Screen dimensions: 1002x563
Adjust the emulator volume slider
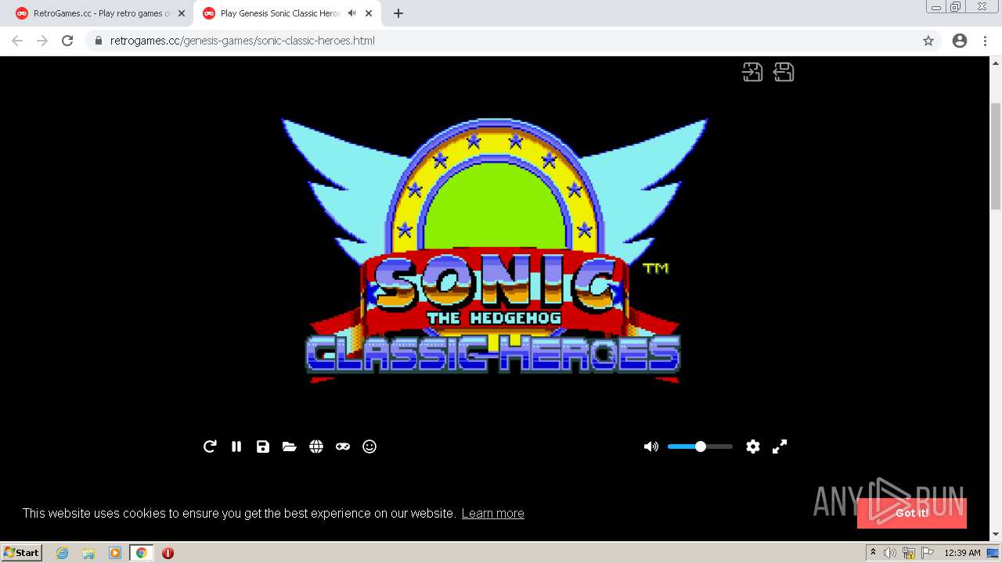click(x=700, y=446)
